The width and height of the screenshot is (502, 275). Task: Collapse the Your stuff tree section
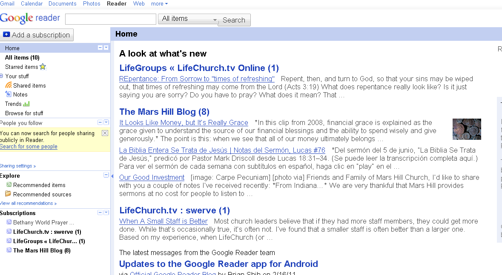pos(2,76)
